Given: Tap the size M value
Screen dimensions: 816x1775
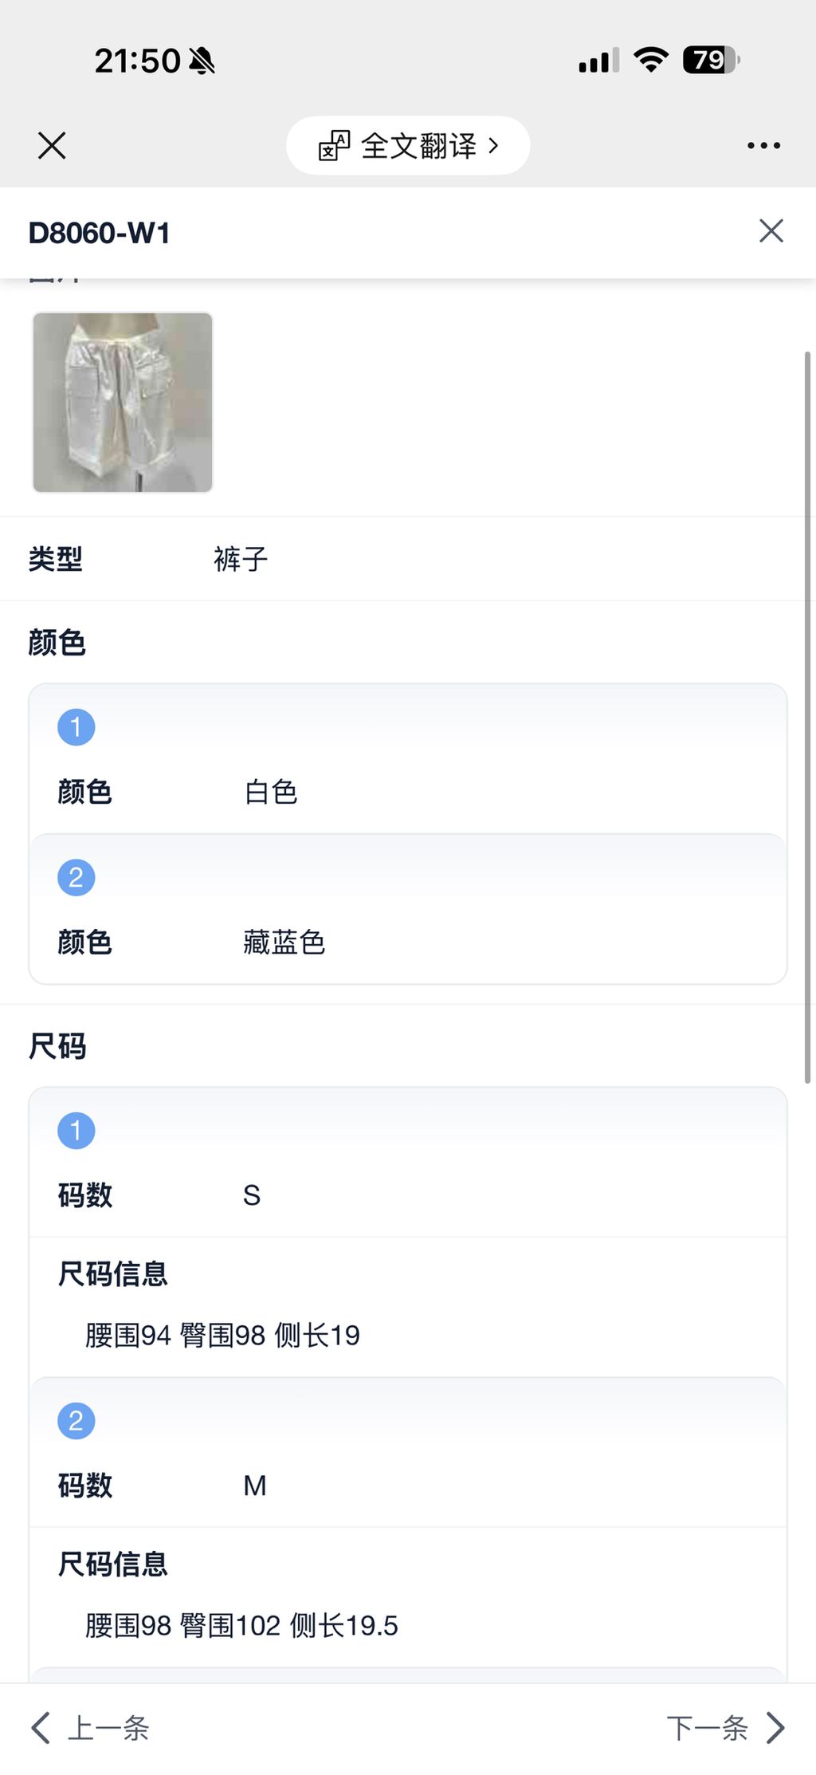Looking at the screenshot, I should point(255,1486).
